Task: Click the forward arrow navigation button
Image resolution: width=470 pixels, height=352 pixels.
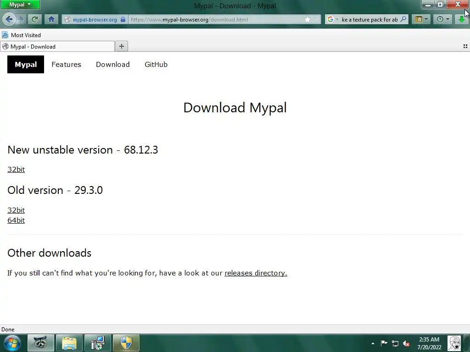Action: [x=20, y=19]
